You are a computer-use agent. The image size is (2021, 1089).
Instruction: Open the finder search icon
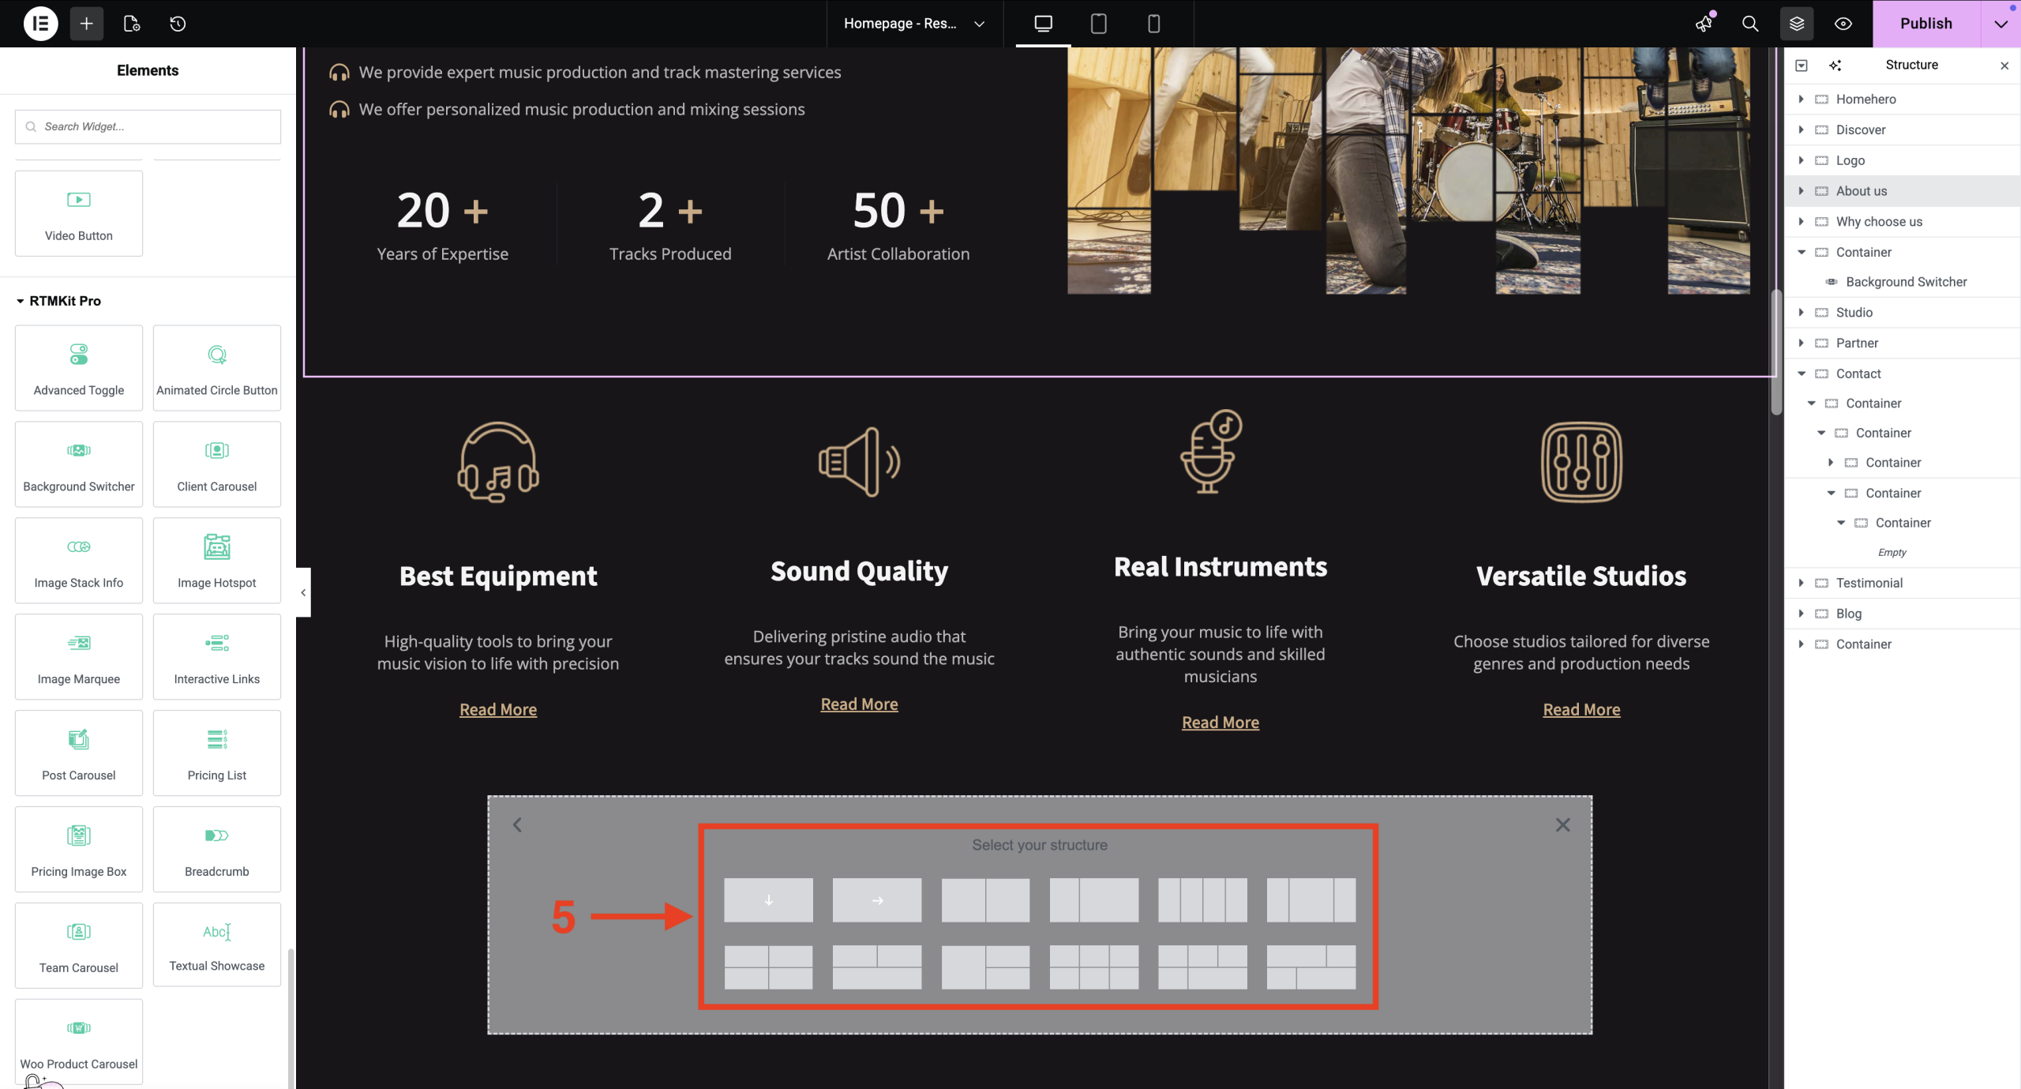point(1750,24)
